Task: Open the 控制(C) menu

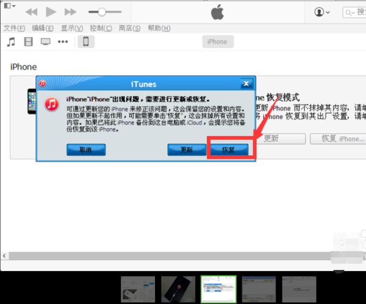Action: pyautogui.click(x=101, y=28)
